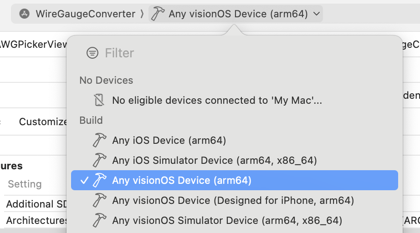Open Any visionOS Device (arm64) destination selector
420x233 pixels.
click(x=236, y=14)
